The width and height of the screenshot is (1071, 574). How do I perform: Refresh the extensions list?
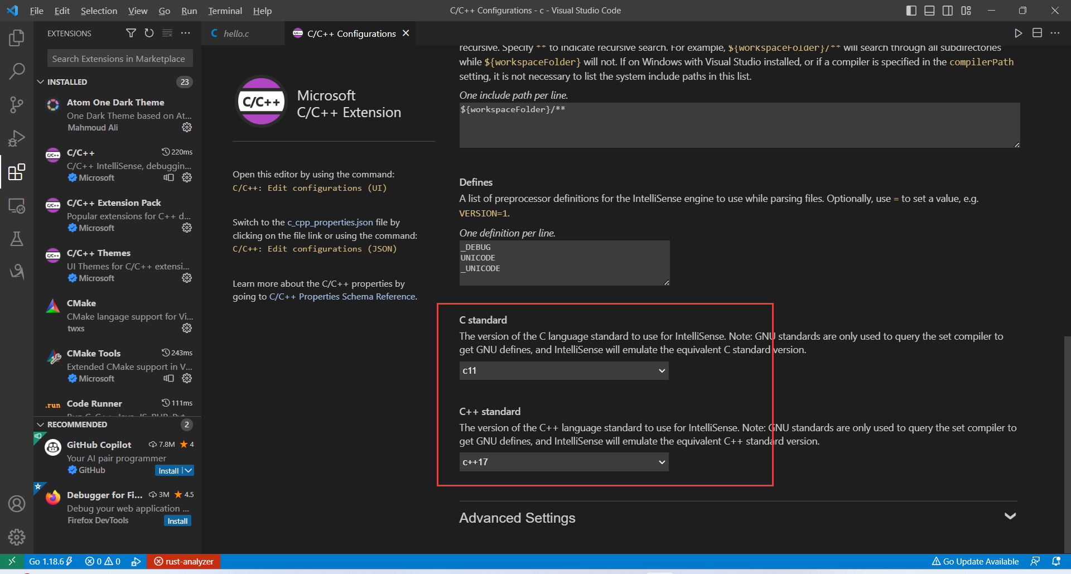(x=149, y=33)
